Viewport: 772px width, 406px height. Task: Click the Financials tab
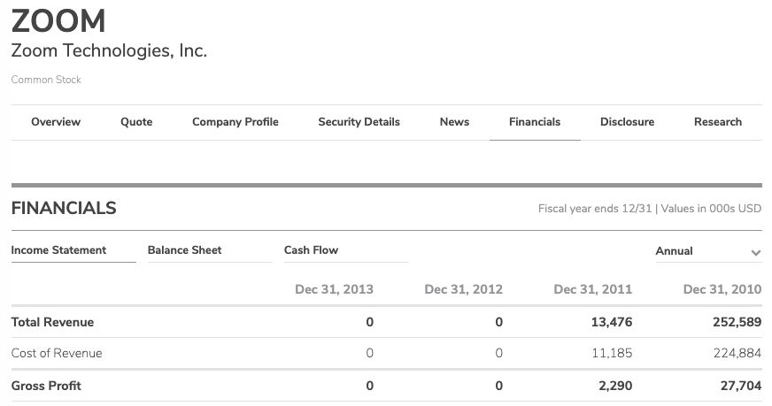coord(535,122)
